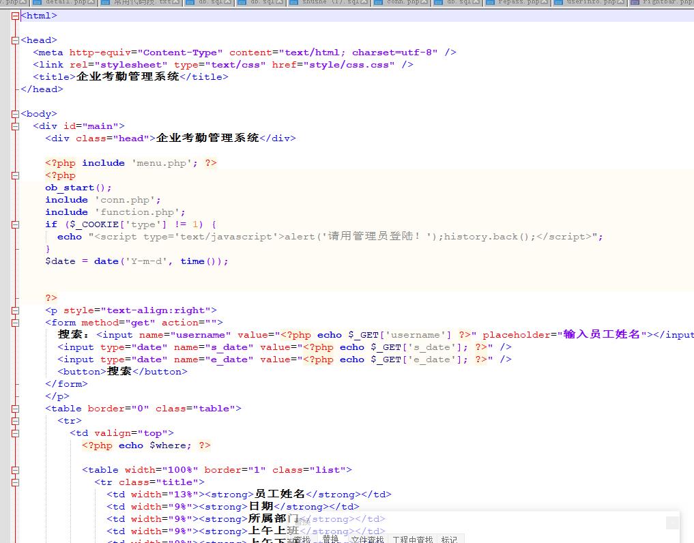Image resolution: width=694 pixels, height=543 pixels.
Task: Switch to the 查找 tab in find dialog
Action: 302,540
